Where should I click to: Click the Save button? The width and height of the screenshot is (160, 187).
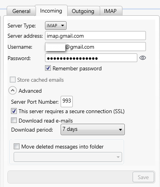[x=143, y=177]
